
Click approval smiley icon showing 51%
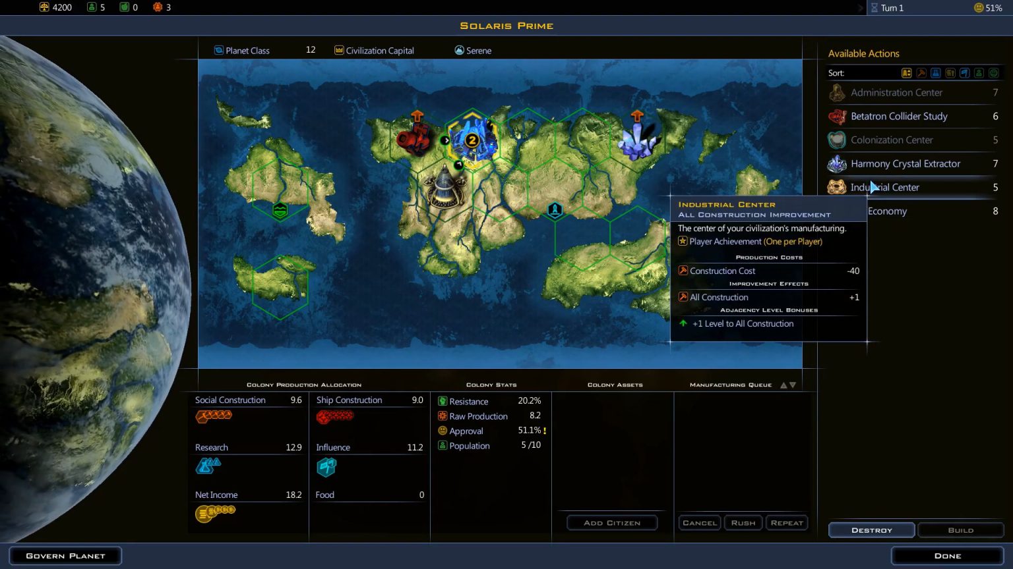[x=979, y=8]
